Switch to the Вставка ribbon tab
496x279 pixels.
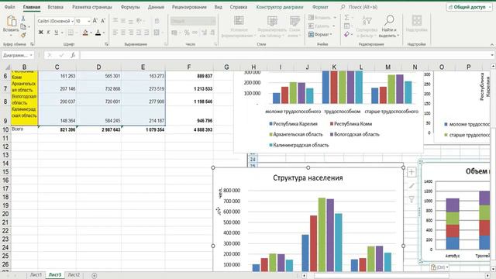(55, 7)
